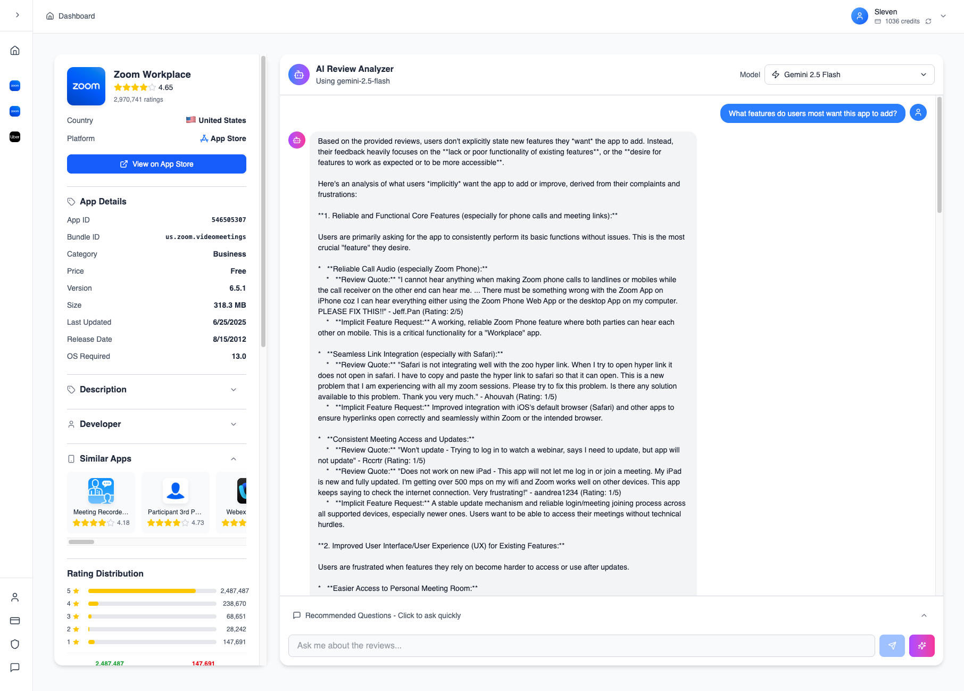Click the app details panel vertical scrollbar
The image size is (964, 691).
coord(263,201)
